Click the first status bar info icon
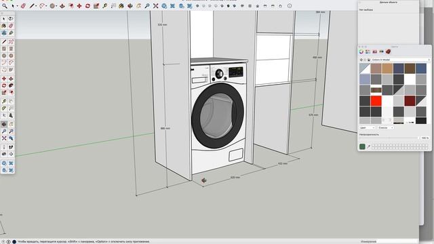Image resolution: width=434 pixels, height=244 pixels. (x=3, y=242)
